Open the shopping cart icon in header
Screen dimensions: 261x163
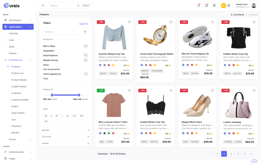207,5
